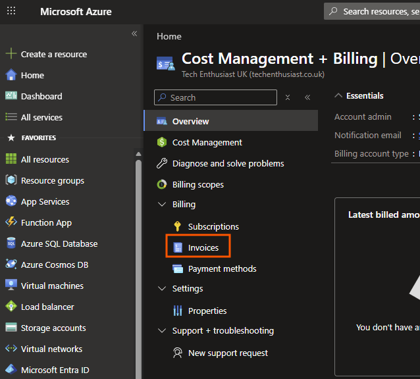Click the Essentials heading text
The image size is (420, 379).
[365, 95]
